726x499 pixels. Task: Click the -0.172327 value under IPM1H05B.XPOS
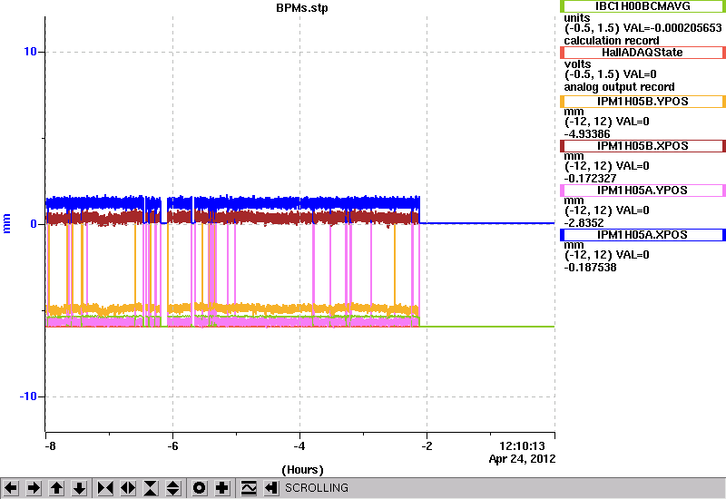coord(590,179)
